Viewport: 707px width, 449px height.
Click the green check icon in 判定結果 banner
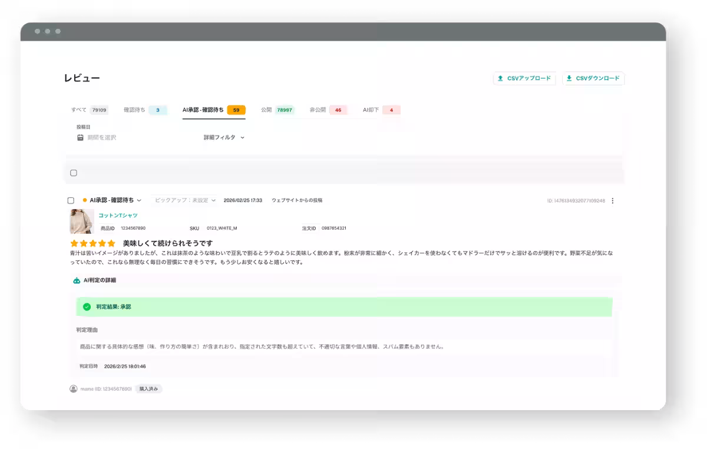point(87,306)
